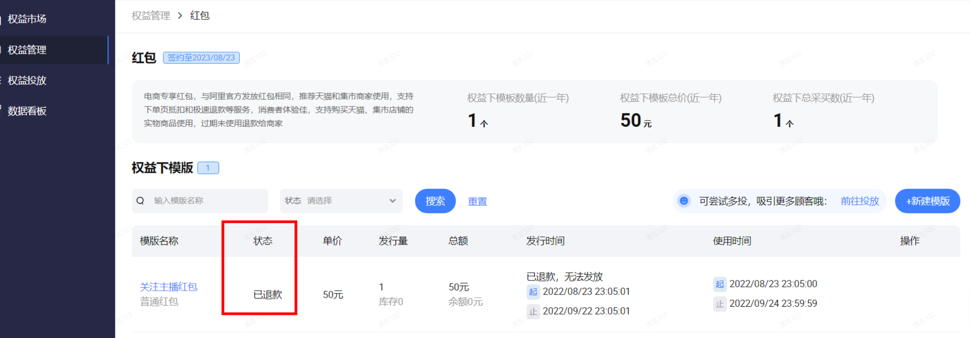Click the 签约至2023/08/23 badge
This screenshot has width=970, height=338.
point(201,58)
